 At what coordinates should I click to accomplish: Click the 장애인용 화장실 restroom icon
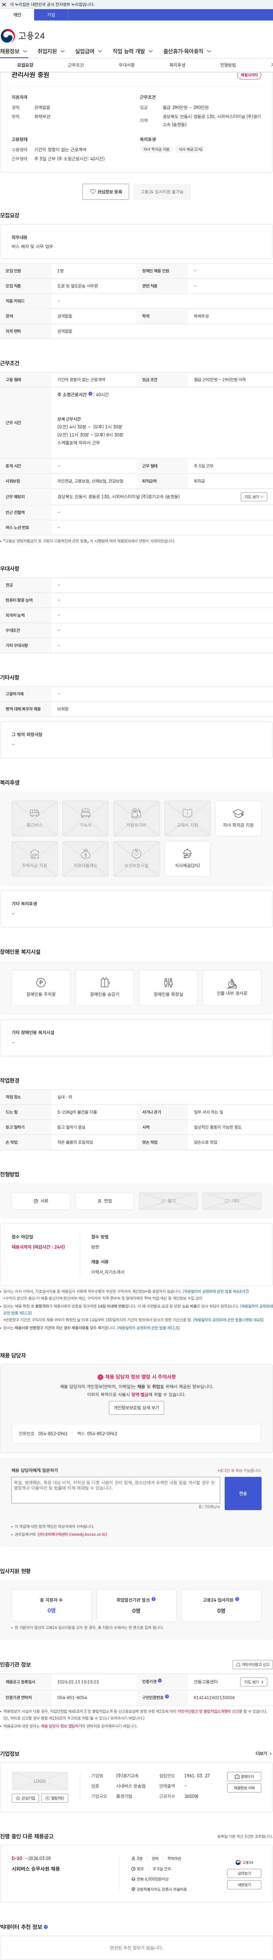pos(168,988)
